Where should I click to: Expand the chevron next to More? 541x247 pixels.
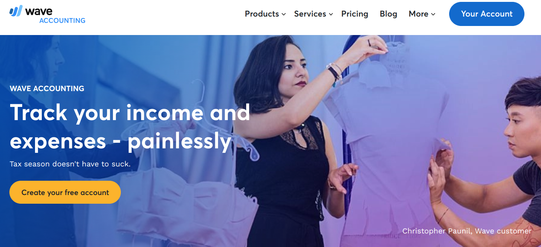click(x=433, y=14)
